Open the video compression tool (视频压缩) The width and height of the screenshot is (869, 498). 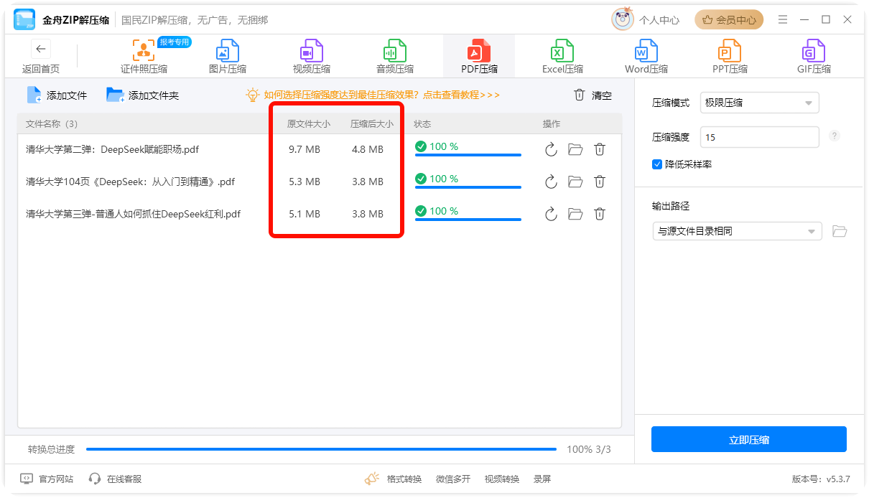click(x=312, y=57)
